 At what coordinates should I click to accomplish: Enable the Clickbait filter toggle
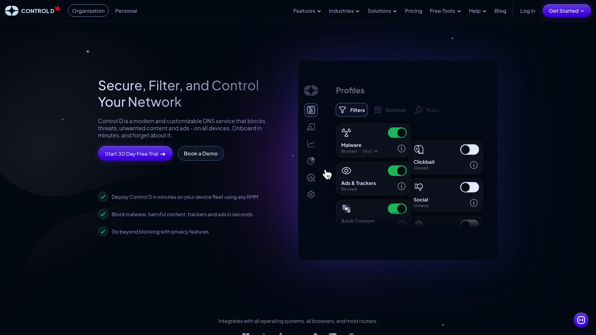pos(469,150)
